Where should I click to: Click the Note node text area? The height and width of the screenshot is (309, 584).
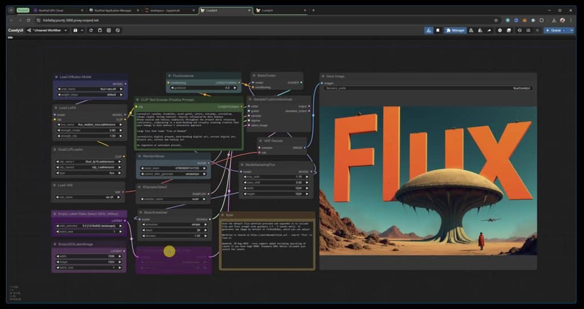(x=267, y=244)
